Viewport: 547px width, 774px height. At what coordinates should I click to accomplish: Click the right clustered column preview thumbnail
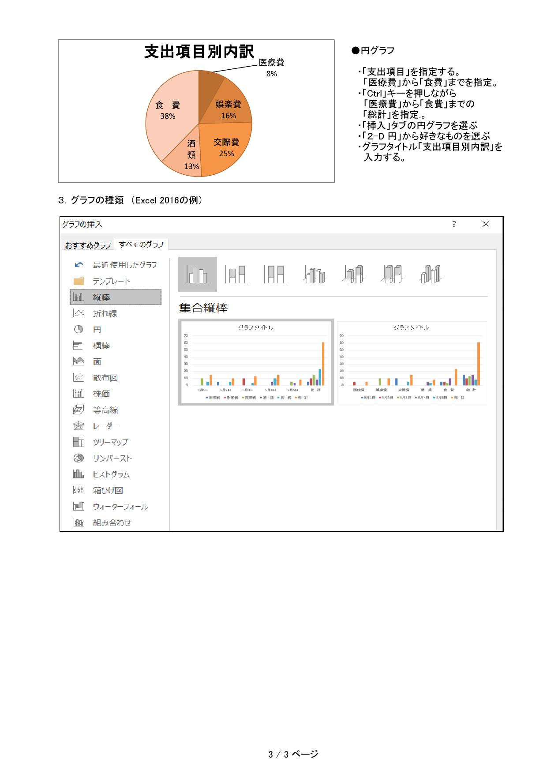pos(412,362)
